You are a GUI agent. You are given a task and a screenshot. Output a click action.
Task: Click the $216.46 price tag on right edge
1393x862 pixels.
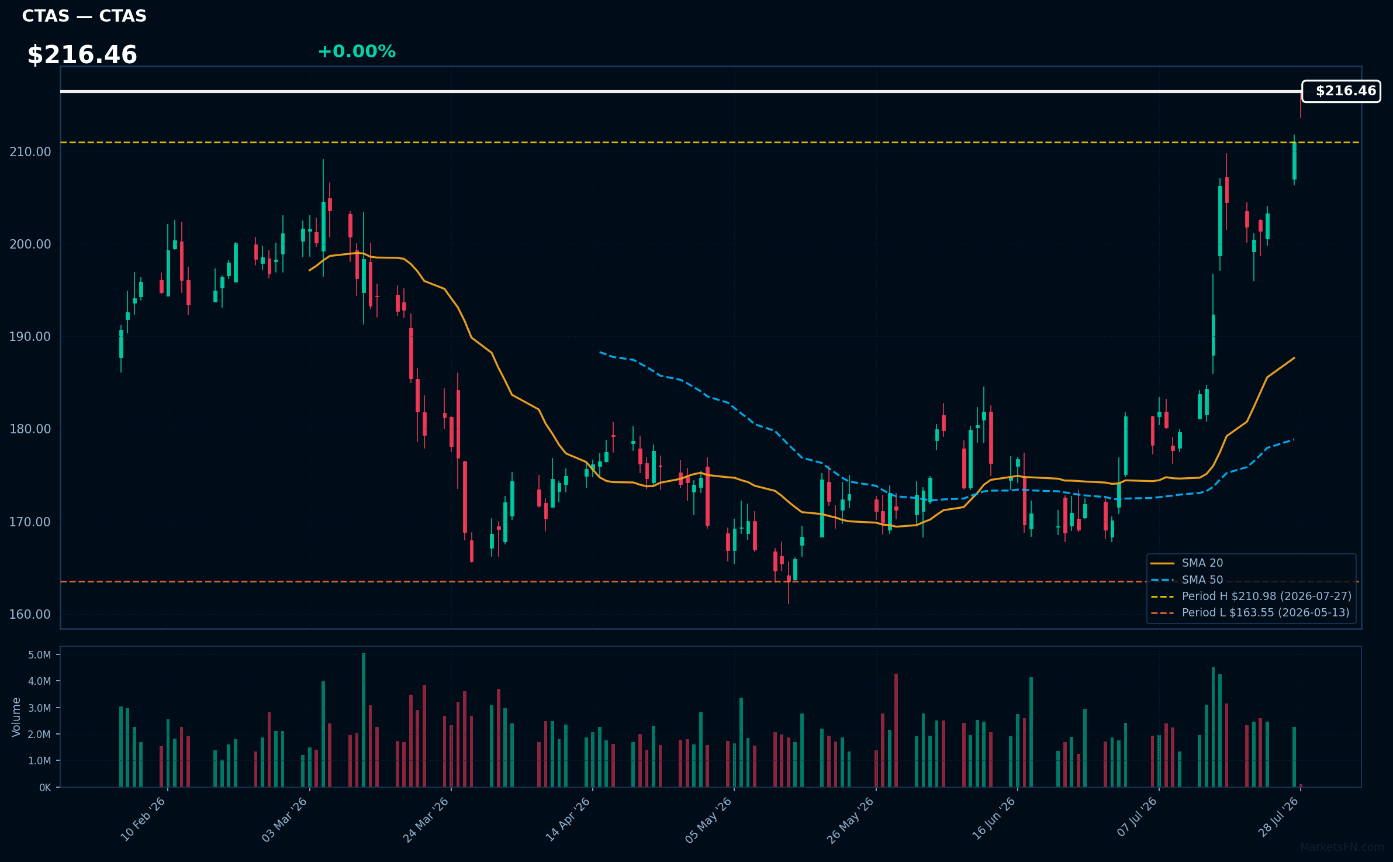point(1341,91)
